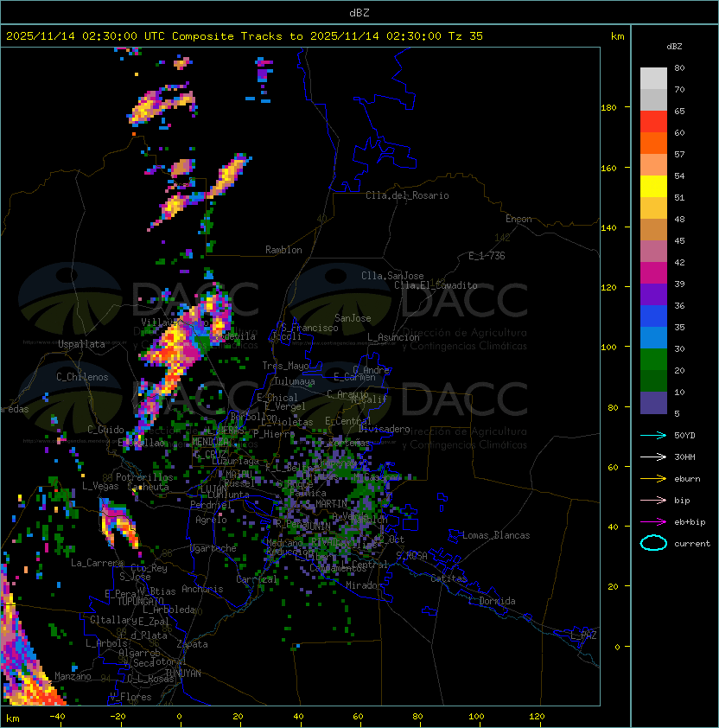This screenshot has width=719, height=728.
Task: Select the Agrelo map label
Action: tap(211, 520)
